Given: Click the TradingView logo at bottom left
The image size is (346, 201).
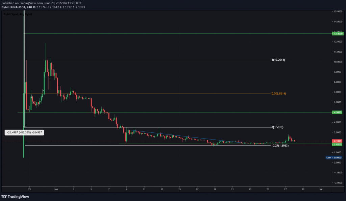Looking at the screenshot, I should (15, 197).
